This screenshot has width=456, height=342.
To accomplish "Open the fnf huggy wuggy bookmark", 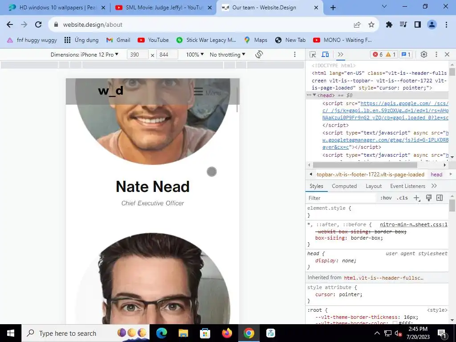I will tap(32, 40).
